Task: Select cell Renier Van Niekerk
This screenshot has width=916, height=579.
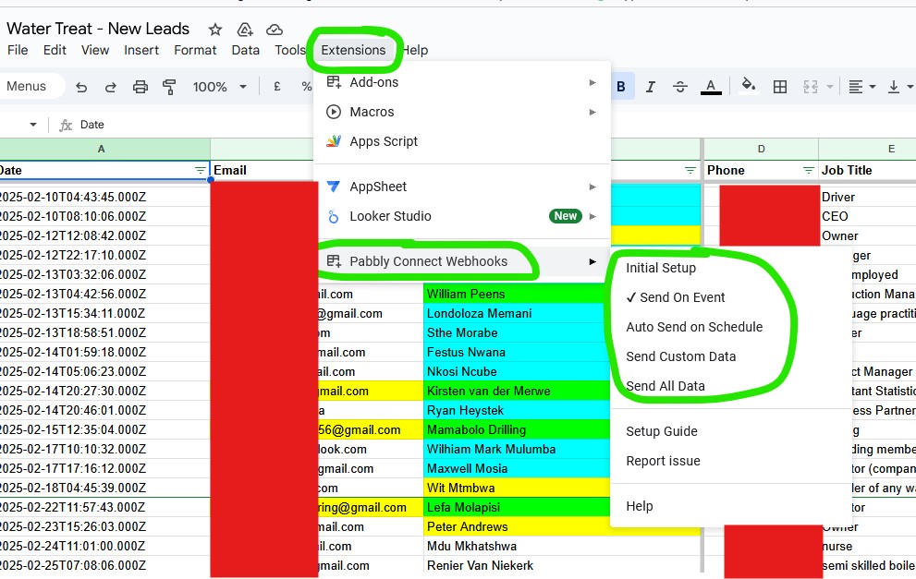Action: pyautogui.click(x=561, y=565)
